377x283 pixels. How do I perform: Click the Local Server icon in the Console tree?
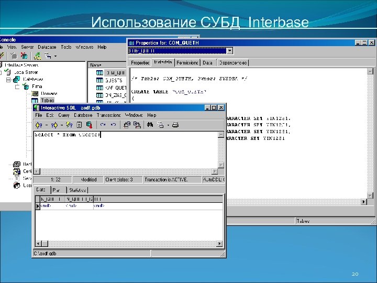8,72
